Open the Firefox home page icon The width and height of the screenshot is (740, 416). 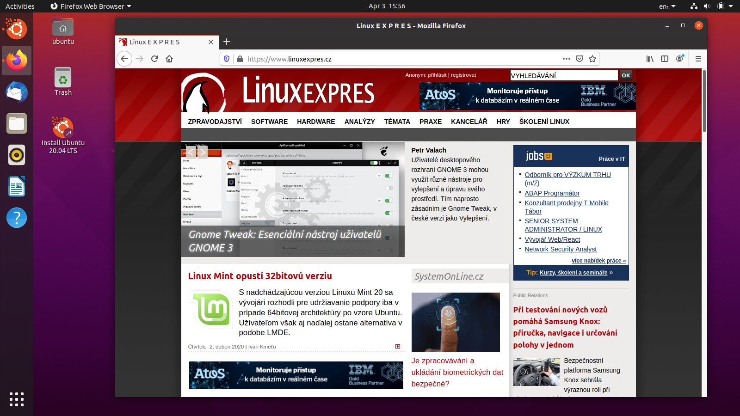169,59
